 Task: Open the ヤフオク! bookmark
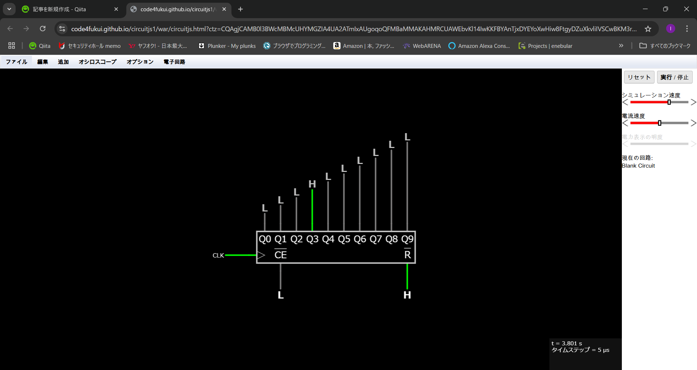click(158, 46)
